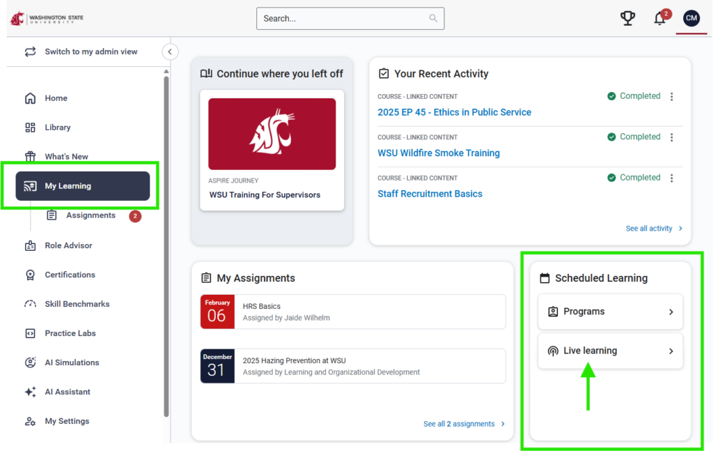
Task: Open the Live learning card
Action: click(610, 351)
